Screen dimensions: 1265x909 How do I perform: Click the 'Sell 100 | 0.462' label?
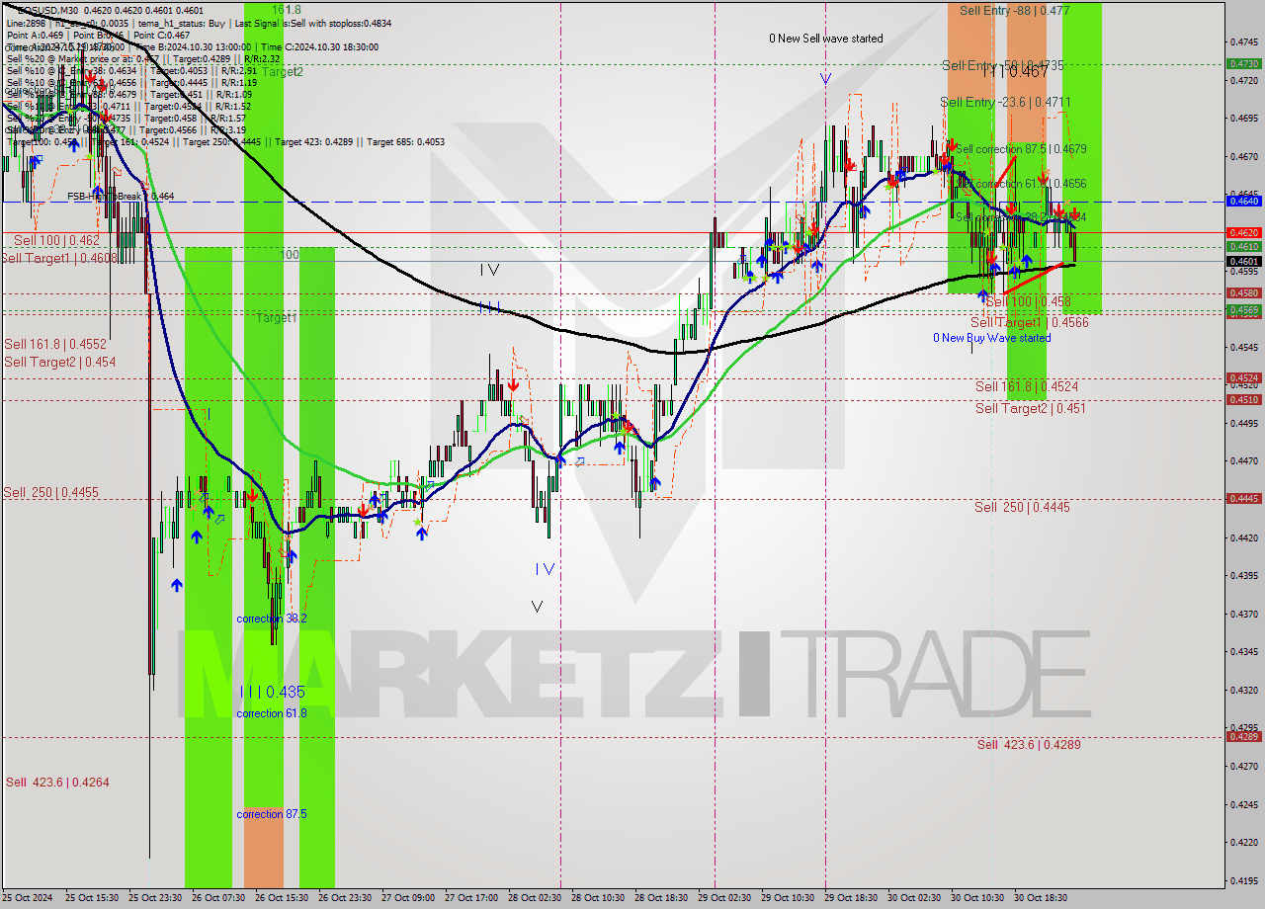(x=56, y=240)
